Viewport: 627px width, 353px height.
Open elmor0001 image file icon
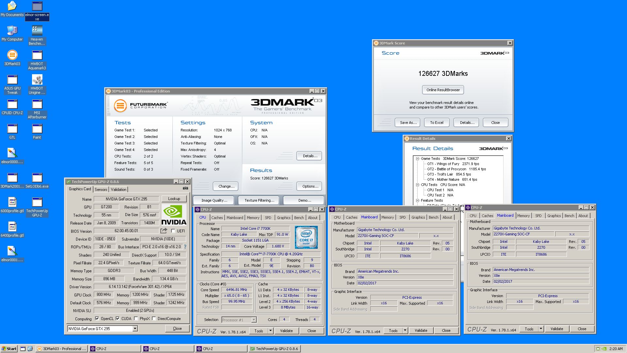point(12,254)
